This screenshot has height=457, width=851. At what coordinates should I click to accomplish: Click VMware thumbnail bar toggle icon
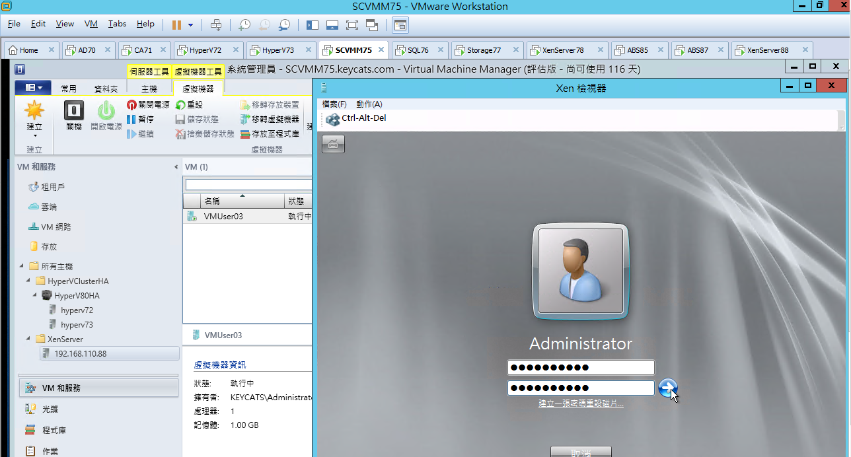click(332, 24)
